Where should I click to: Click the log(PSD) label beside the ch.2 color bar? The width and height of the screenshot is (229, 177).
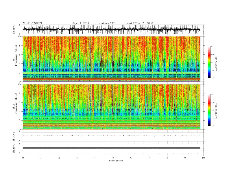[217, 111]
